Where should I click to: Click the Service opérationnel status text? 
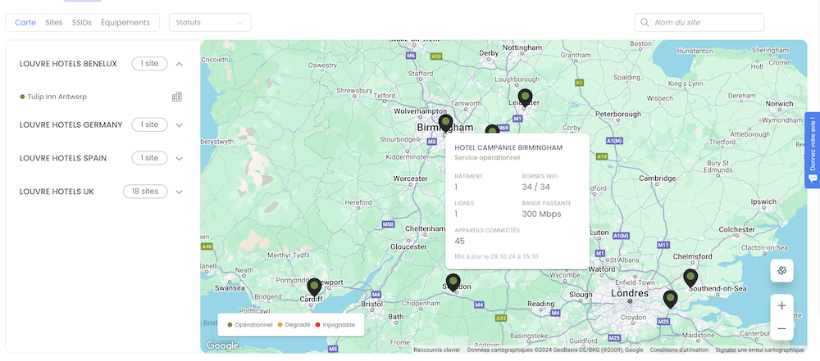point(487,157)
